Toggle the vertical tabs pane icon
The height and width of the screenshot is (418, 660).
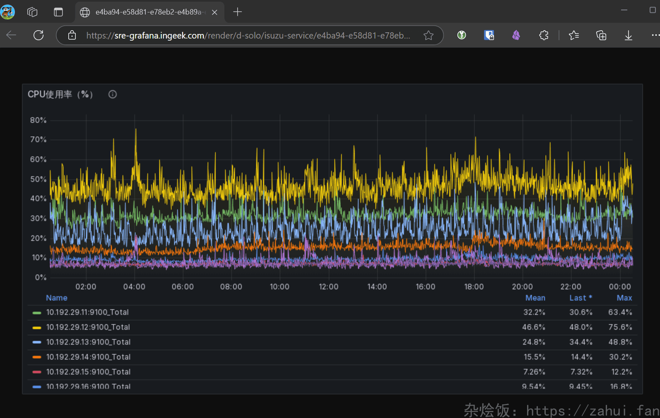pos(58,12)
